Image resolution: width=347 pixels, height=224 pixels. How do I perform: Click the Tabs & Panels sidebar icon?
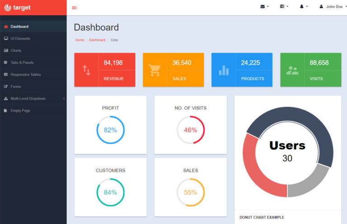[6, 63]
